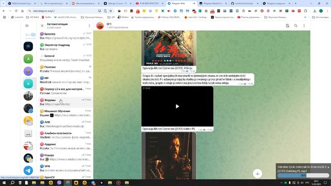The height and width of the screenshot is (186, 331).
Task: Open the Альбион полезности topic
Action: click(66, 135)
